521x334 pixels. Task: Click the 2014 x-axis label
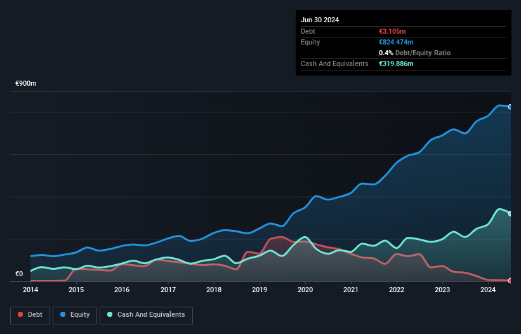pyautogui.click(x=30, y=290)
